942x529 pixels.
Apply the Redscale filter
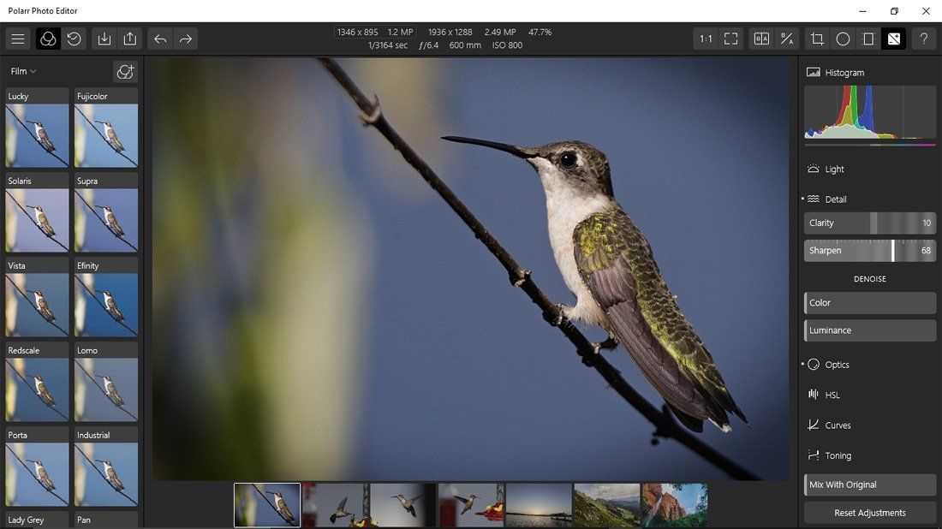coord(37,383)
